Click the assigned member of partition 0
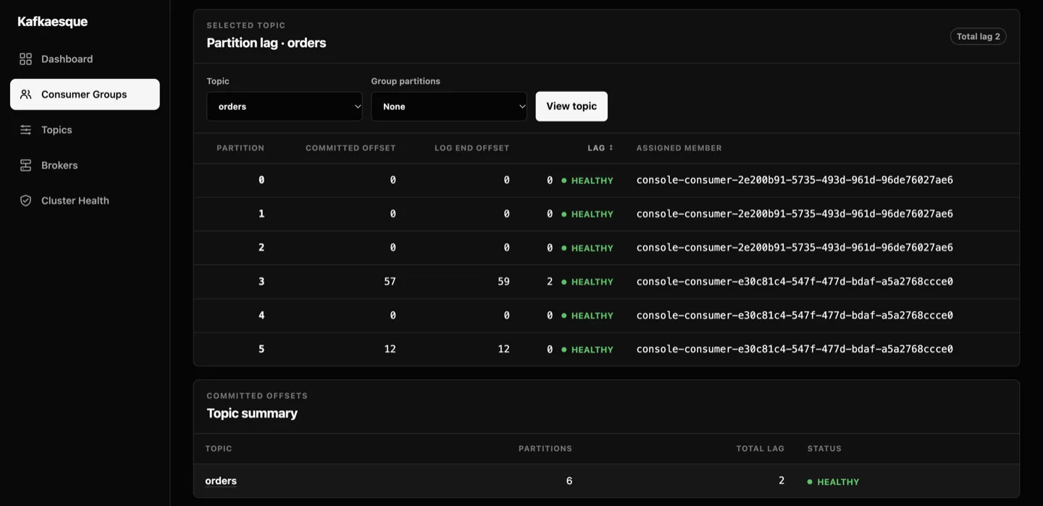The image size is (1043, 506). pyautogui.click(x=795, y=180)
